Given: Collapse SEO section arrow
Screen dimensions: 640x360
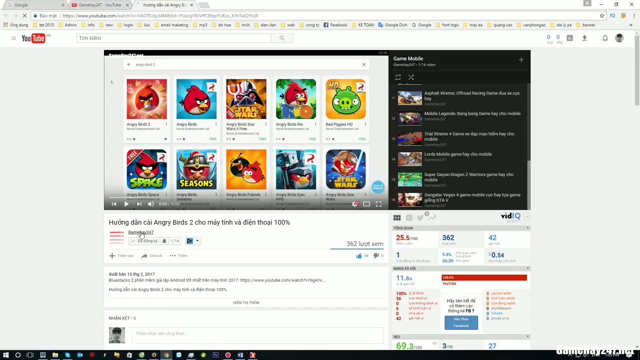Looking at the screenshot, I should tap(527, 337).
